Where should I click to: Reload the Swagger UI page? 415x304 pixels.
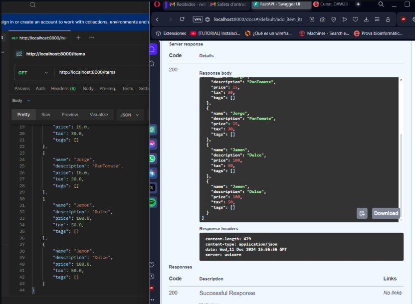coord(182,19)
